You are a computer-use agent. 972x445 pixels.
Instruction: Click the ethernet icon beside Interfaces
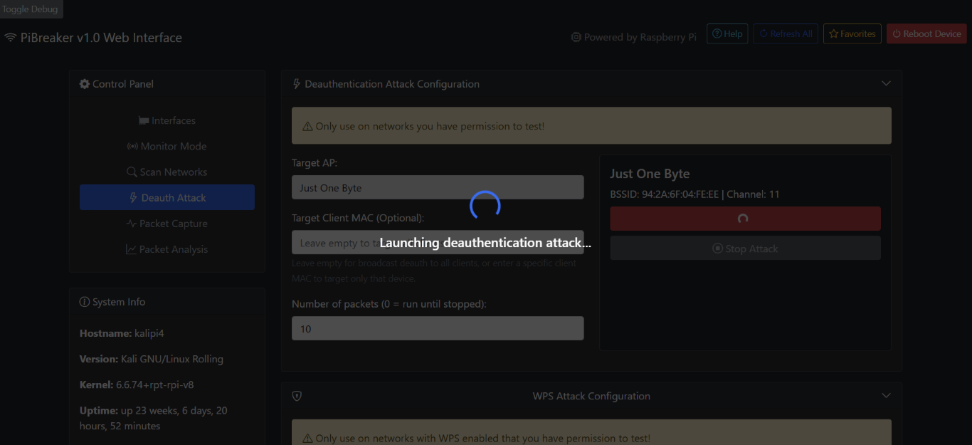tap(144, 121)
